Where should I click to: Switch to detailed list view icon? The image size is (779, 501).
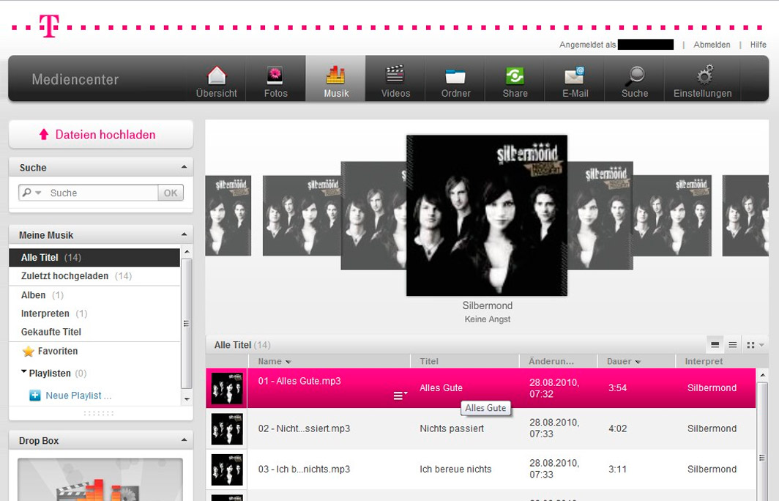(715, 344)
